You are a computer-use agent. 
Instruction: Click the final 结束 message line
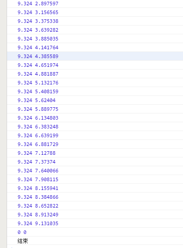[95, 241]
